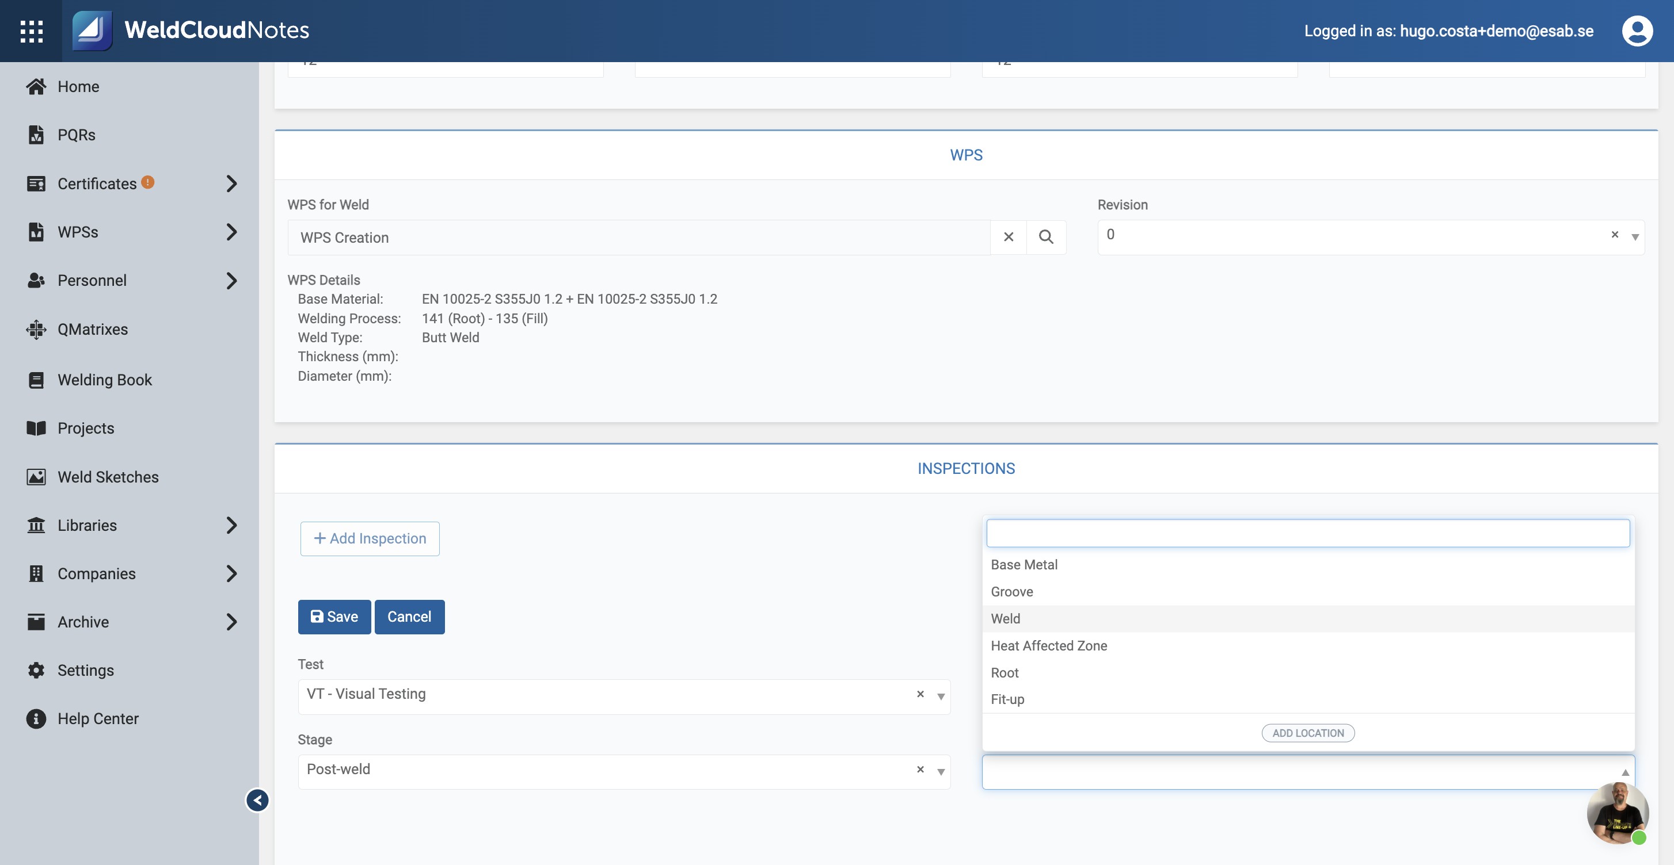The height and width of the screenshot is (865, 1674).
Task: Open the Test dropdown arrow
Action: 940,697
